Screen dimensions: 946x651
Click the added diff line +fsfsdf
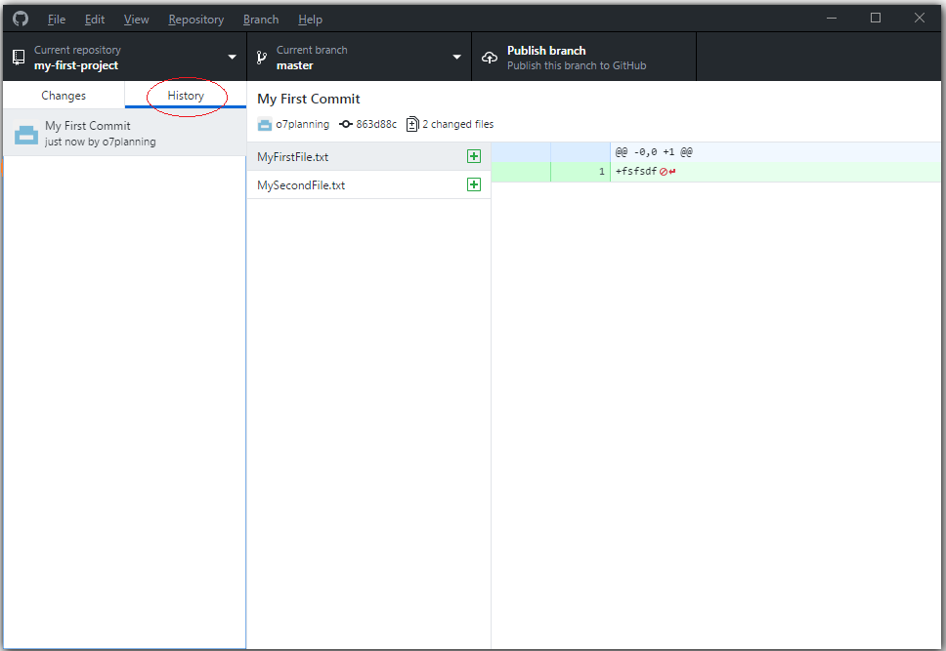tap(636, 171)
